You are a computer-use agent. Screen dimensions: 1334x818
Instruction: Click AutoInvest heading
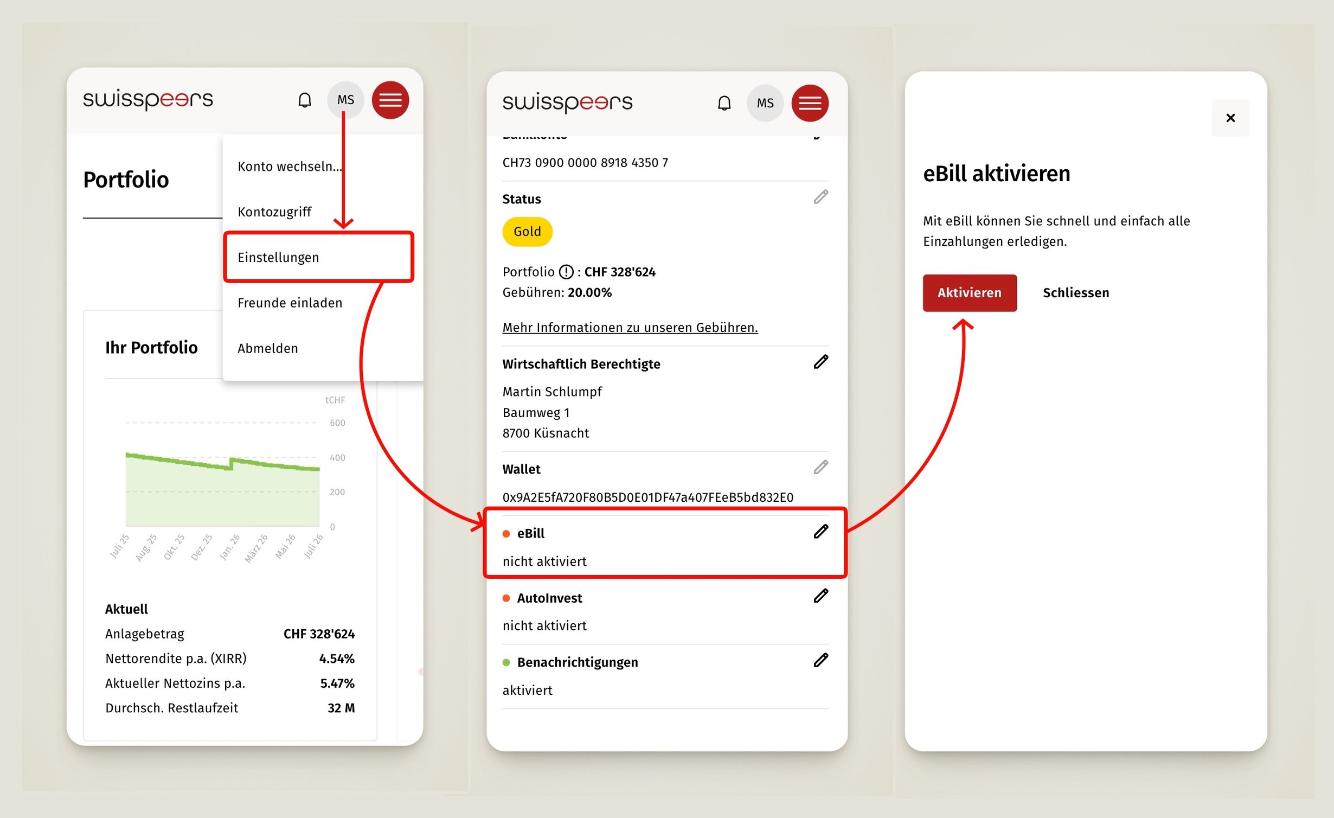549,598
